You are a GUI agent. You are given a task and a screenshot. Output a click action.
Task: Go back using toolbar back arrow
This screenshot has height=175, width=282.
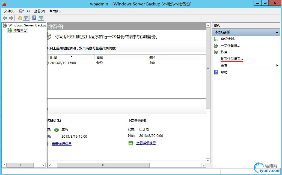(x=5, y=18)
